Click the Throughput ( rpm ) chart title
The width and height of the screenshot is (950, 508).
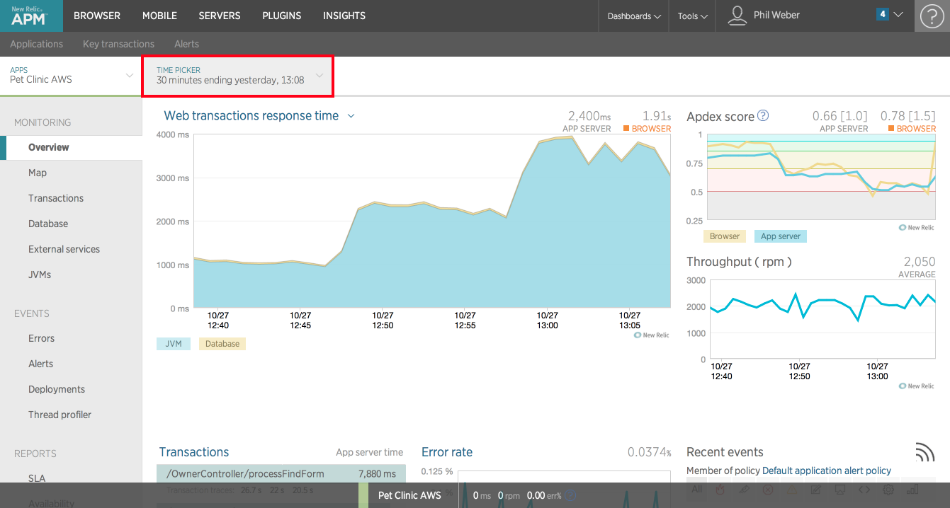[x=739, y=262]
